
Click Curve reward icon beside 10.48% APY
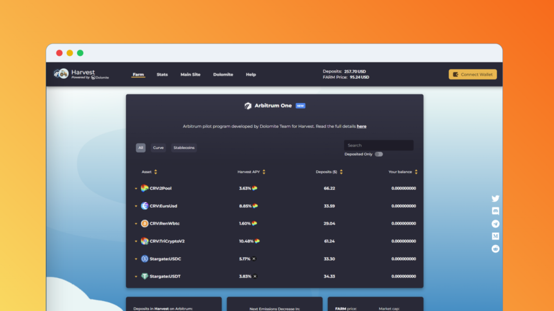[257, 241]
